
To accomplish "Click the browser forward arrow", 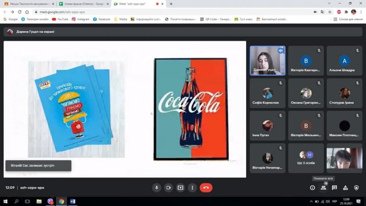I will 12,12.
